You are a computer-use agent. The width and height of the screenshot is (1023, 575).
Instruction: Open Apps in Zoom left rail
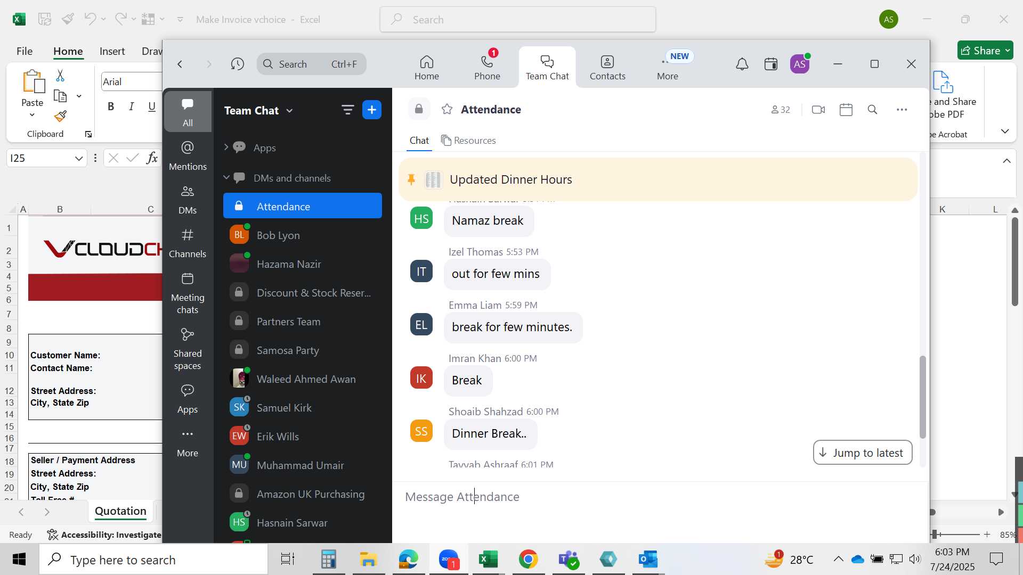coord(188,399)
